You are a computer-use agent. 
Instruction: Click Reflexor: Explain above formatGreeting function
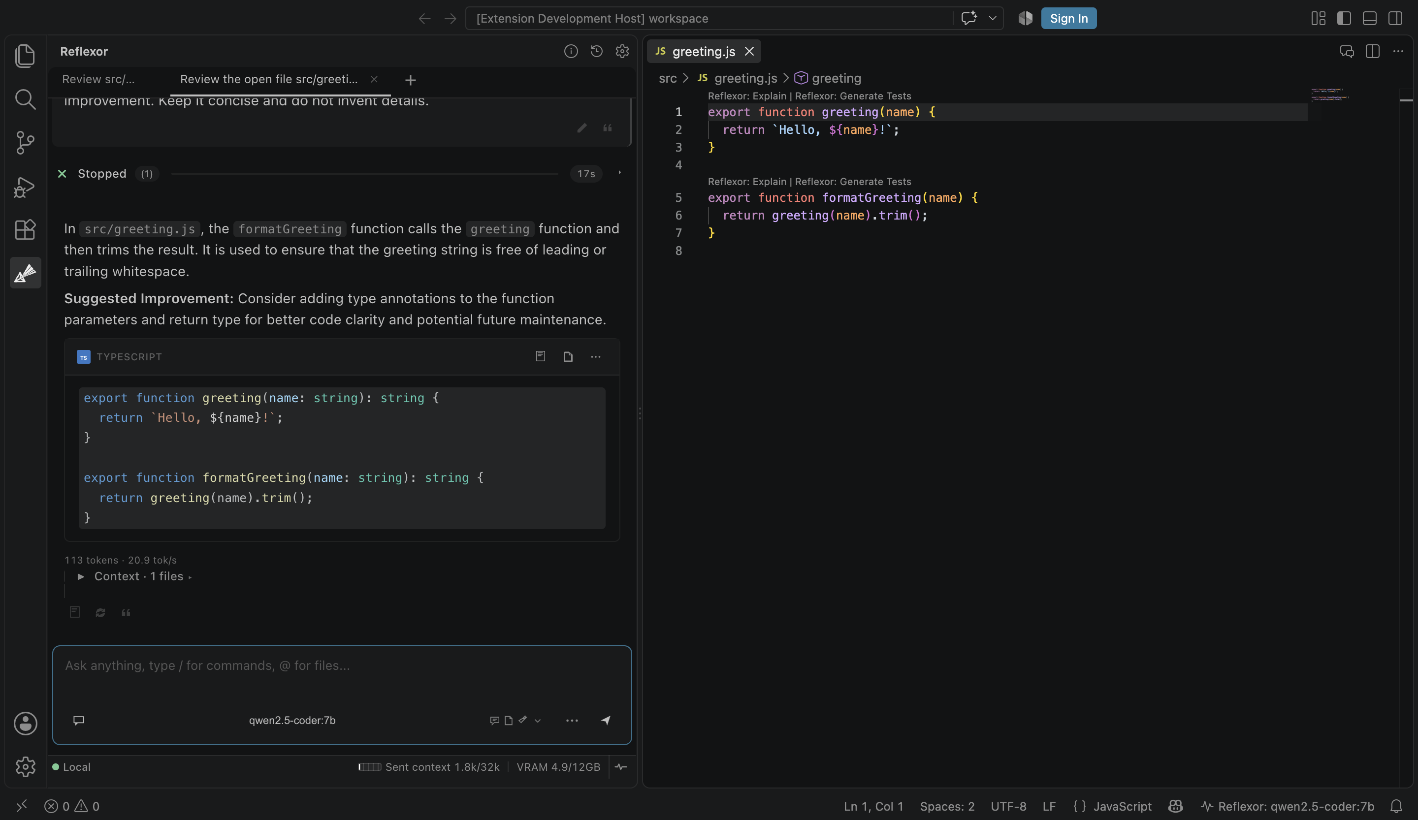(747, 182)
